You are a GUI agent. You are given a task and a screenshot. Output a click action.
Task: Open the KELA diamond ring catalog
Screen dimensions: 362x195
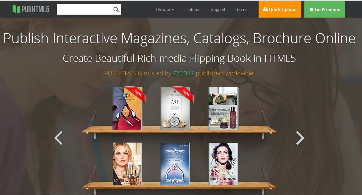(175, 164)
